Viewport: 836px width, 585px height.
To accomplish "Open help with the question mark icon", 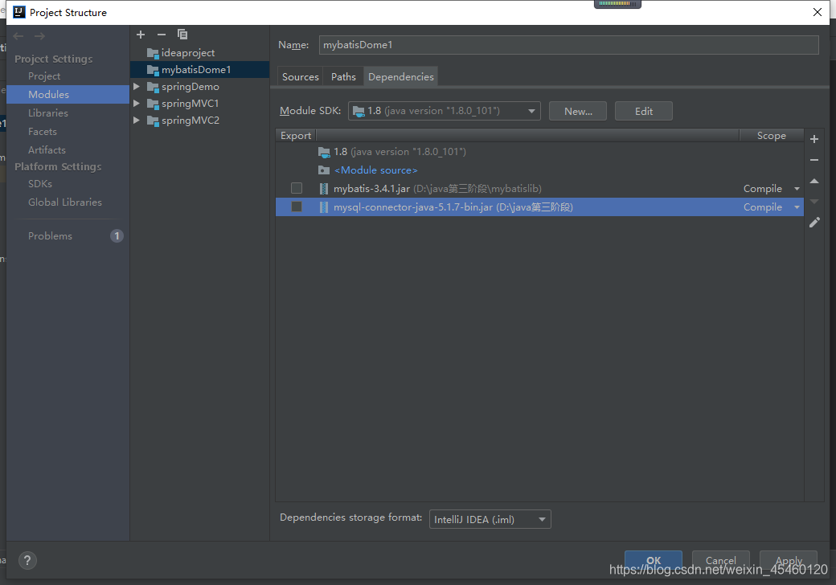I will coord(27,560).
